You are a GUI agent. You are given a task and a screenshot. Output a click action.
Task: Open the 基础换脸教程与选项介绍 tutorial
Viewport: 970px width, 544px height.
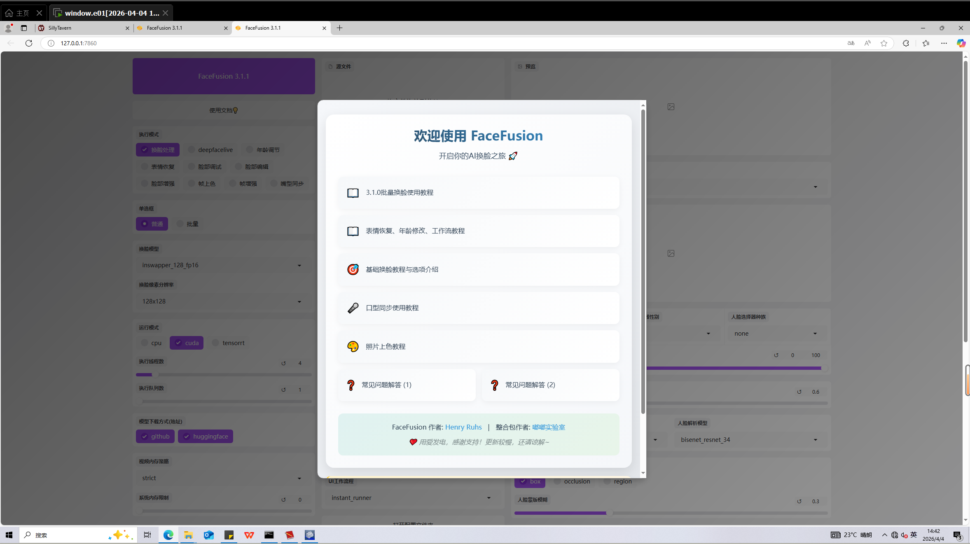tap(479, 270)
